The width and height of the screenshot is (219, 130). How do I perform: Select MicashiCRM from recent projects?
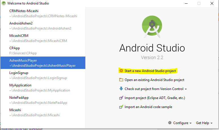pyautogui.click(x=43, y=38)
